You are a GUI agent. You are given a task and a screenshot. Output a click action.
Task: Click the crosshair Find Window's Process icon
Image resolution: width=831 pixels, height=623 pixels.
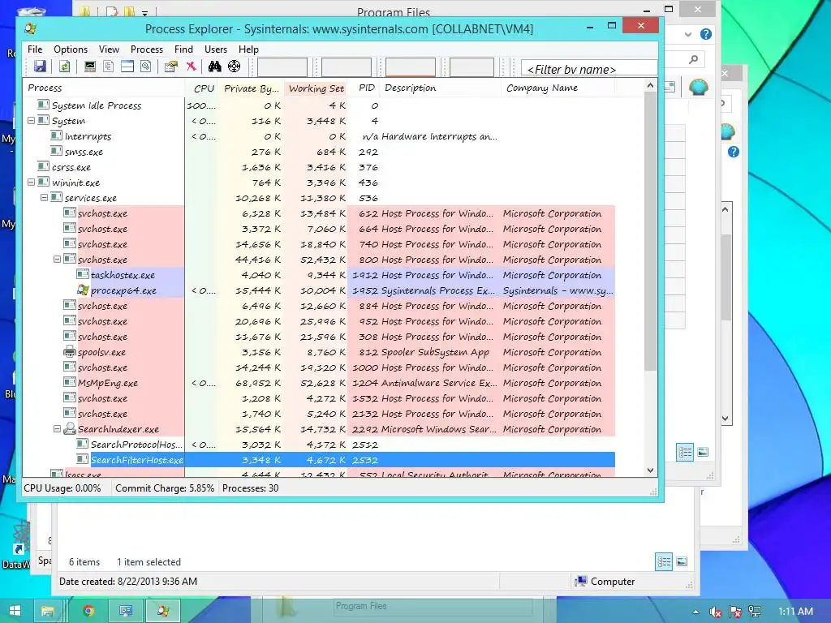point(235,67)
